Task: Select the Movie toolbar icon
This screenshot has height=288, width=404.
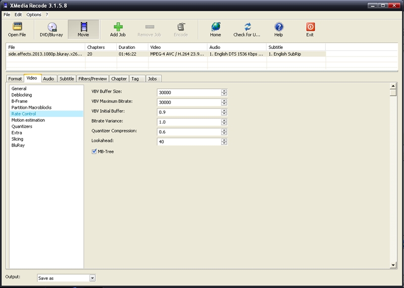Action: [x=83, y=27]
